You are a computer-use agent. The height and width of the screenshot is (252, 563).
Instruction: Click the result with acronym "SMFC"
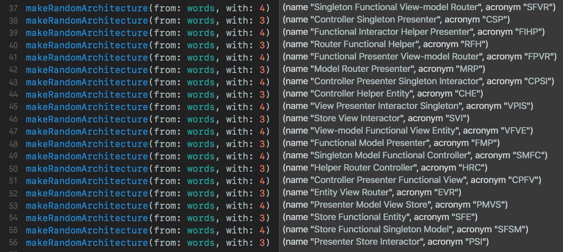pyautogui.click(x=414, y=156)
